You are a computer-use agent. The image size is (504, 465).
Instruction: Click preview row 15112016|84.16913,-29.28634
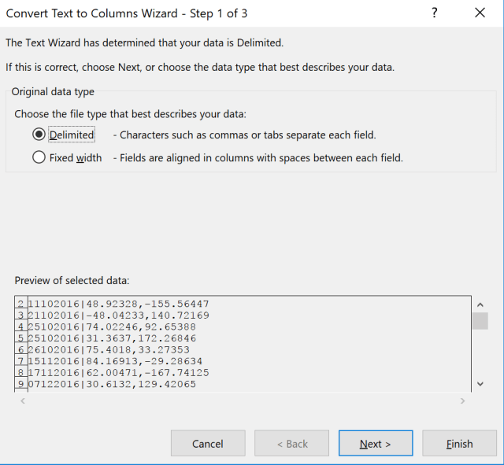click(115, 361)
